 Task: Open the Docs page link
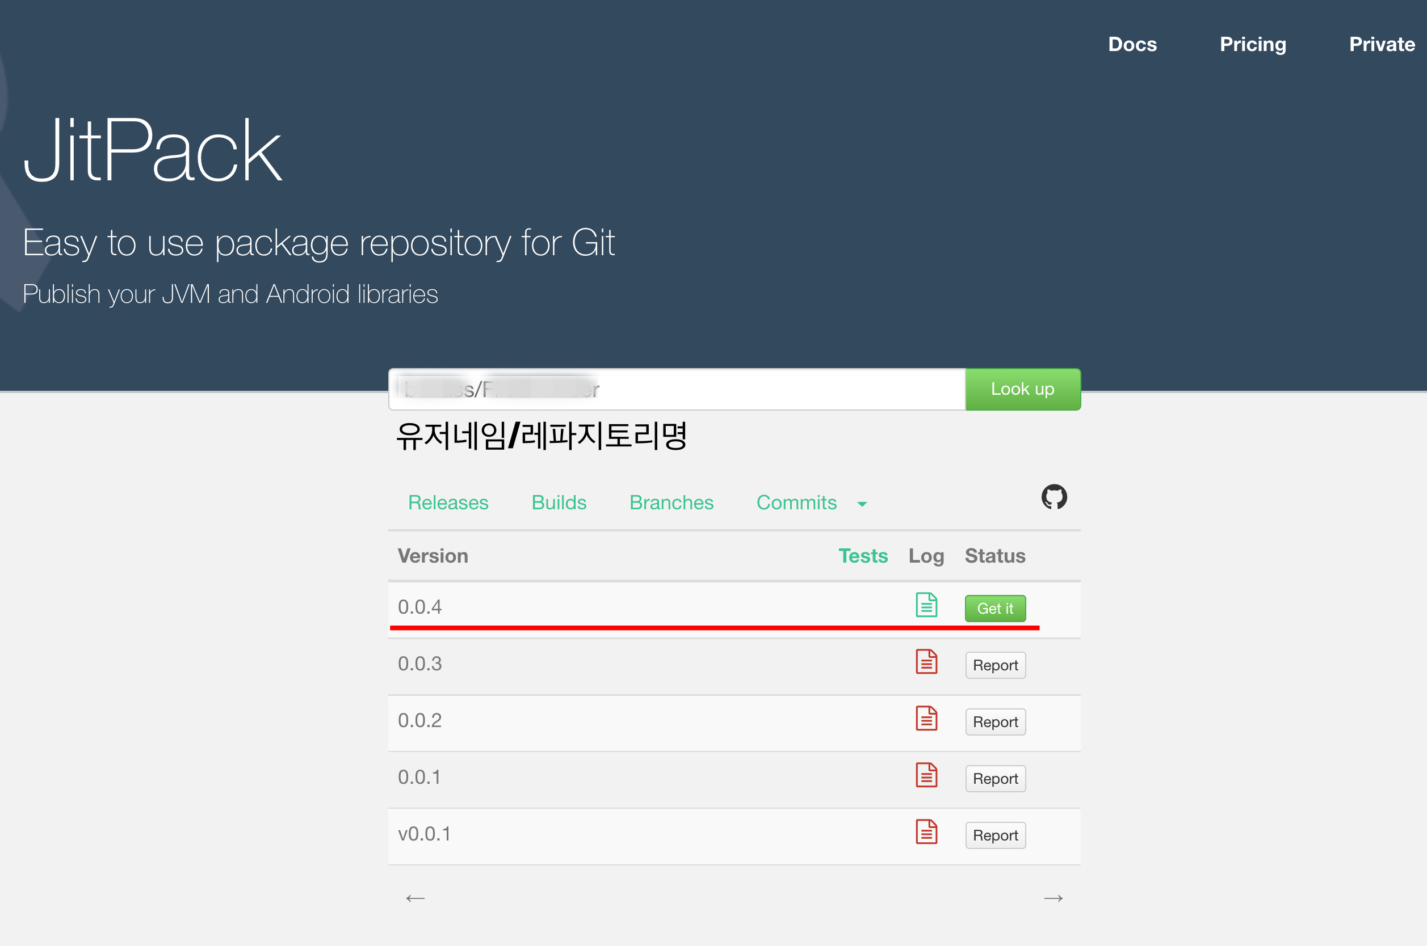1132,45
